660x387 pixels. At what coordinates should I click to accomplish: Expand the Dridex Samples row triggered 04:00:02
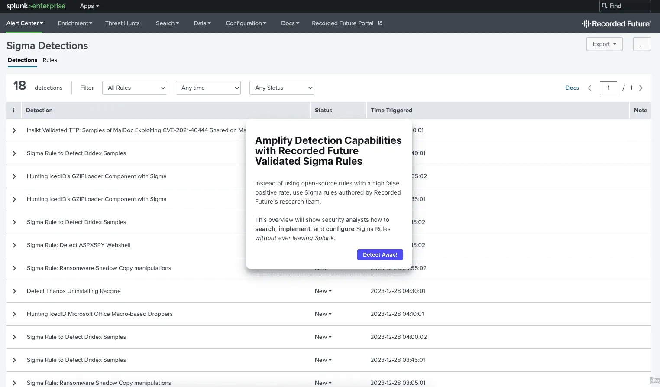coord(14,337)
